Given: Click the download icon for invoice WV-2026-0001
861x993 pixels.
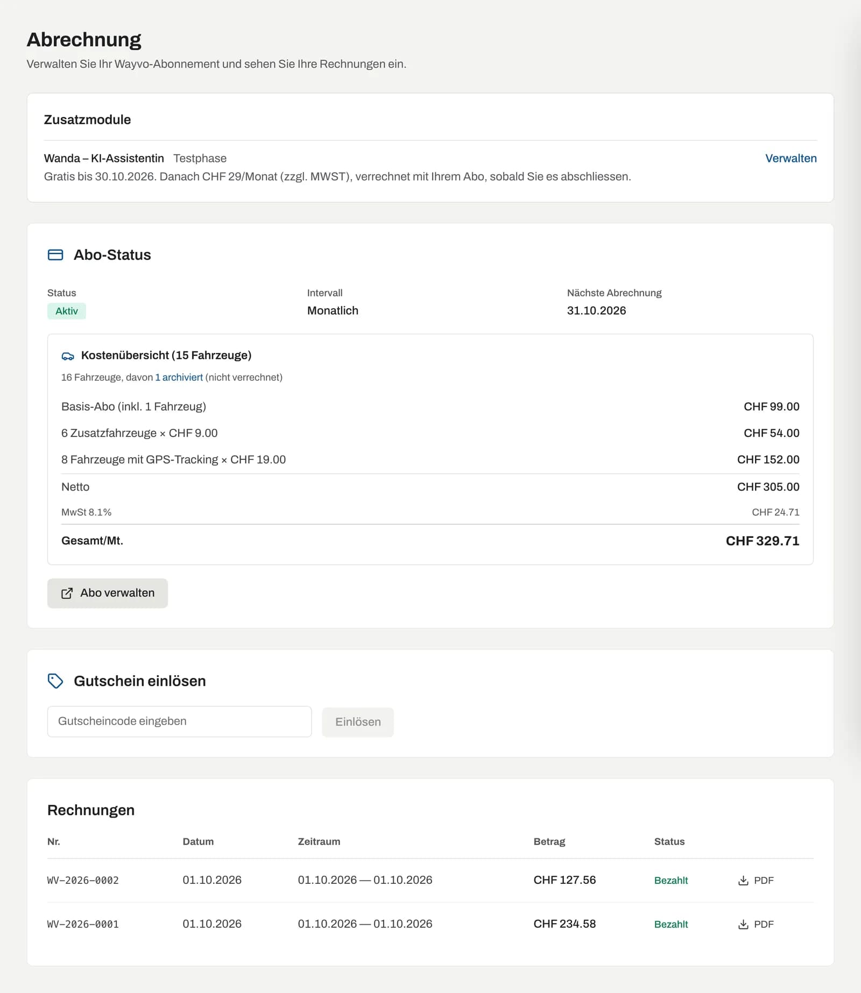Looking at the screenshot, I should point(743,924).
